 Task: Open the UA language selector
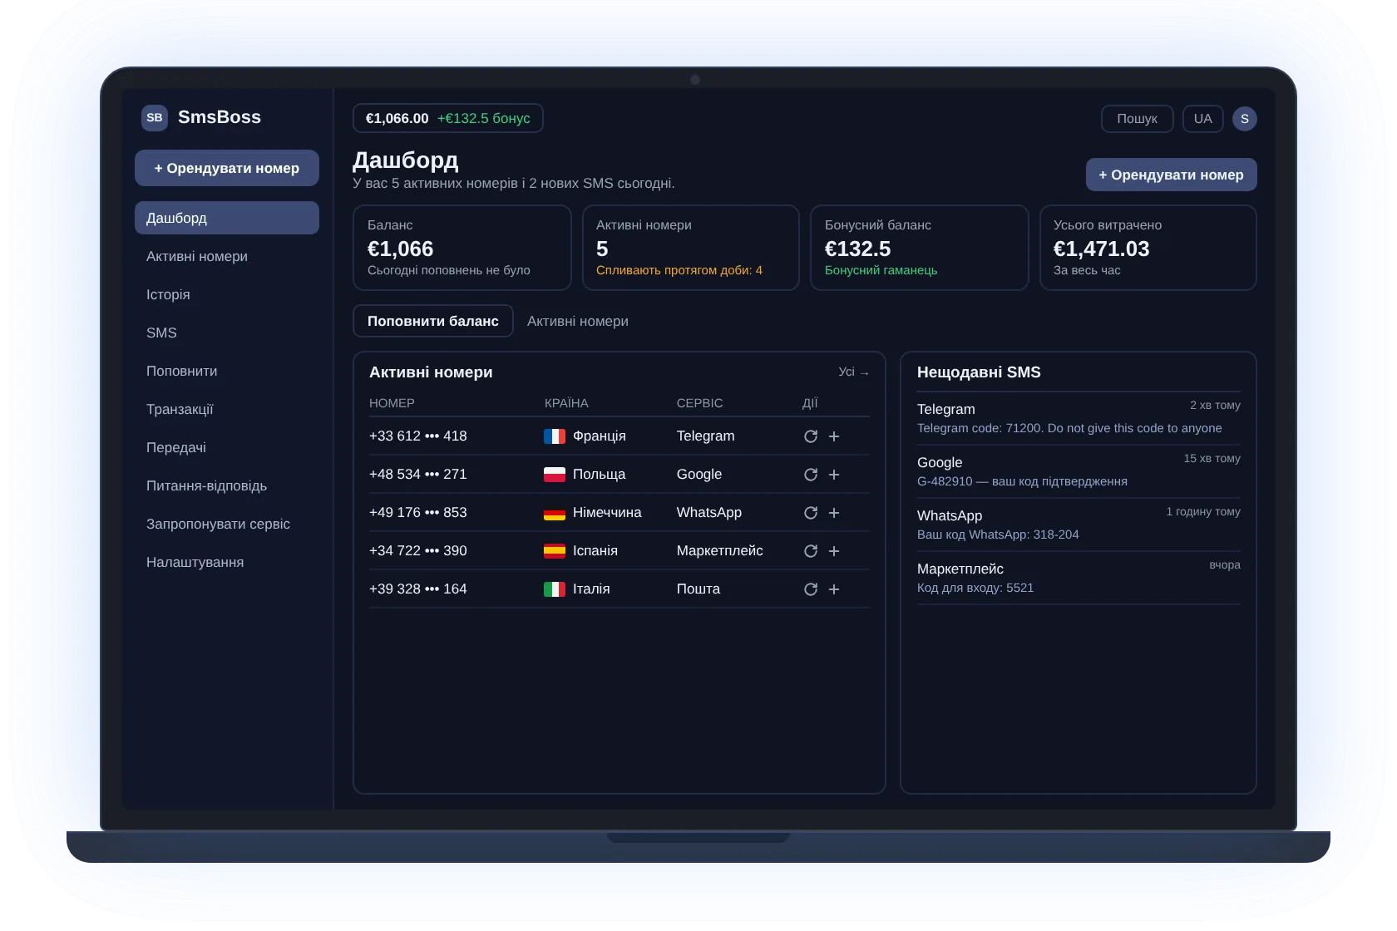pos(1202,119)
